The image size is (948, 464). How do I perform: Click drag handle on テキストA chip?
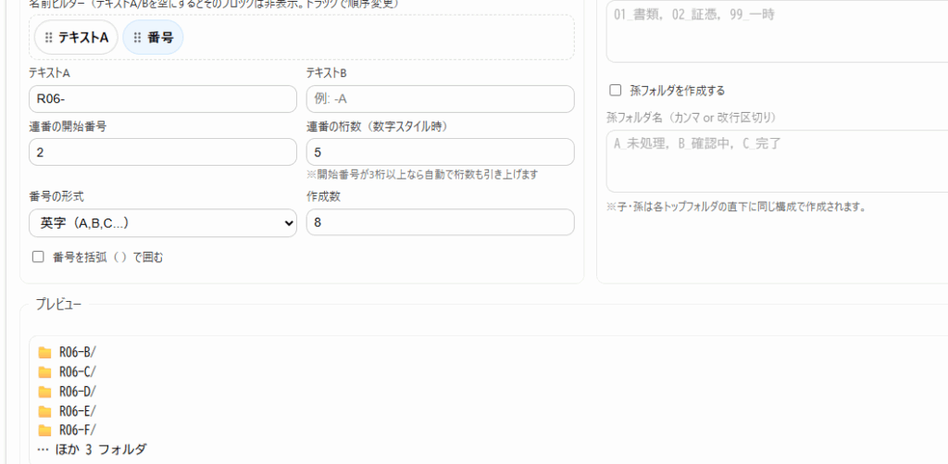[x=47, y=38]
